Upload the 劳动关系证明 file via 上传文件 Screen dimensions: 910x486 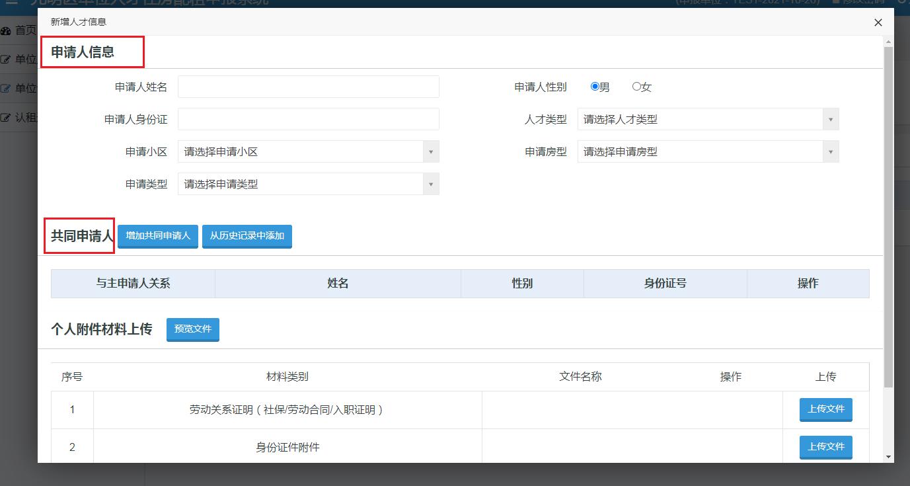pyautogui.click(x=825, y=409)
